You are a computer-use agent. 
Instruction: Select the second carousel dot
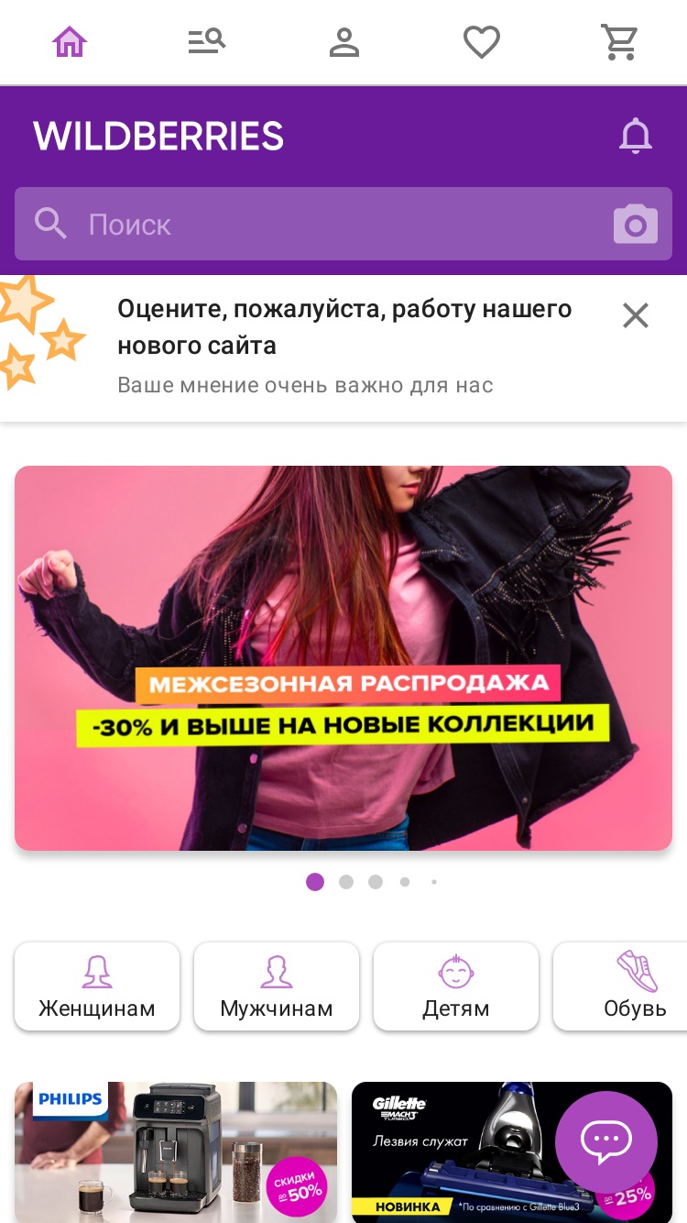click(x=346, y=882)
